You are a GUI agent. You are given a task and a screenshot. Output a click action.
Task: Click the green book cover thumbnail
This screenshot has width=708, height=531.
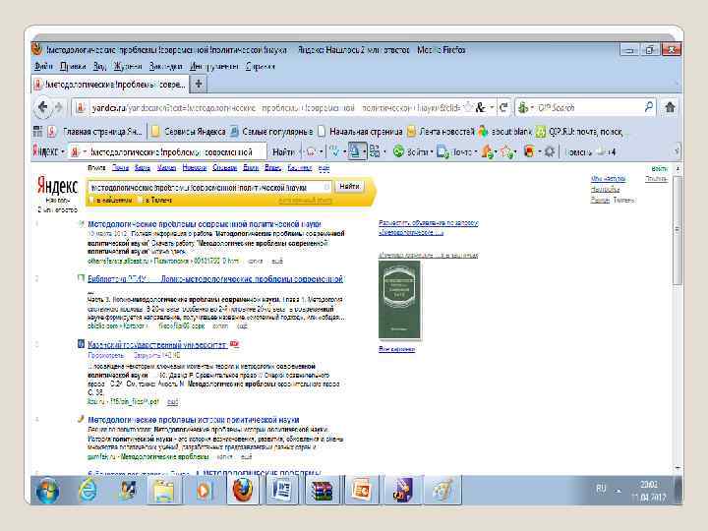[x=399, y=300]
